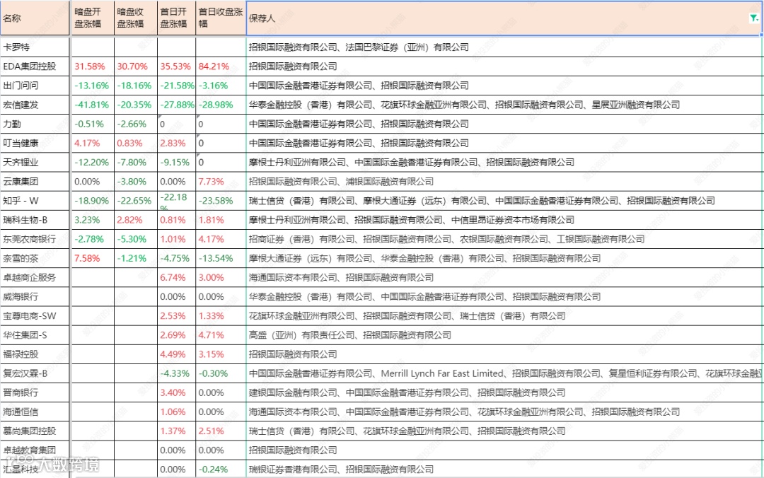Image resolution: width=764 pixels, height=478 pixels.
Task: Click the 84.21% first-day close cell
Action: pos(221,66)
